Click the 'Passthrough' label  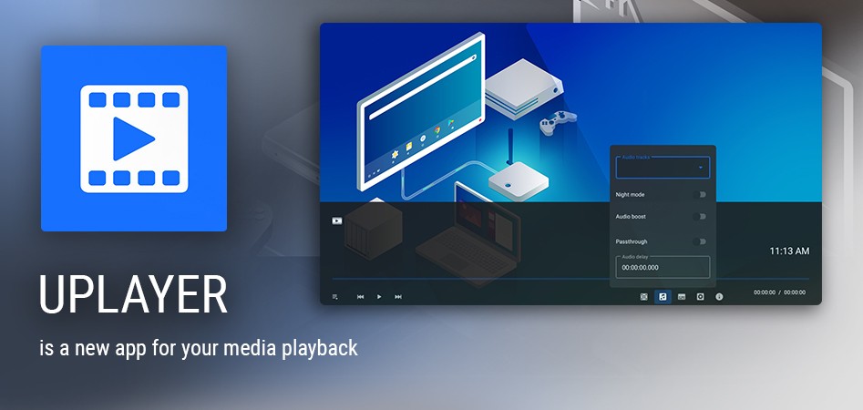[632, 241]
